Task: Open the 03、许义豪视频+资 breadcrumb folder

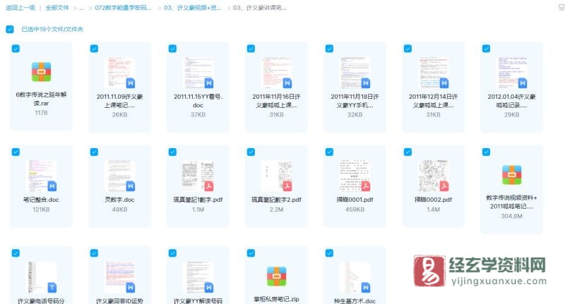Action: pyautogui.click(x=191, y=8)
